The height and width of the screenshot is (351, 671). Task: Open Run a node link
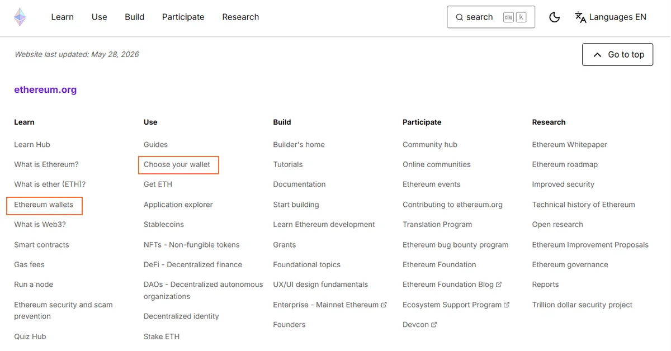34,284
